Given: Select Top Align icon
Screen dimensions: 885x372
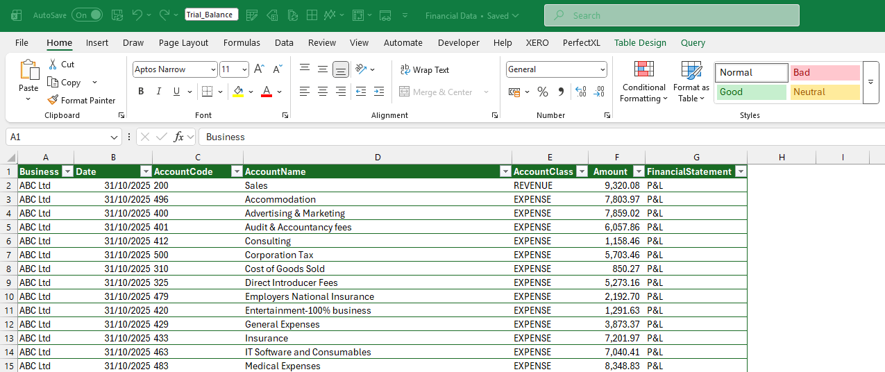Looking at the screenshot, I should pos(304,69).
